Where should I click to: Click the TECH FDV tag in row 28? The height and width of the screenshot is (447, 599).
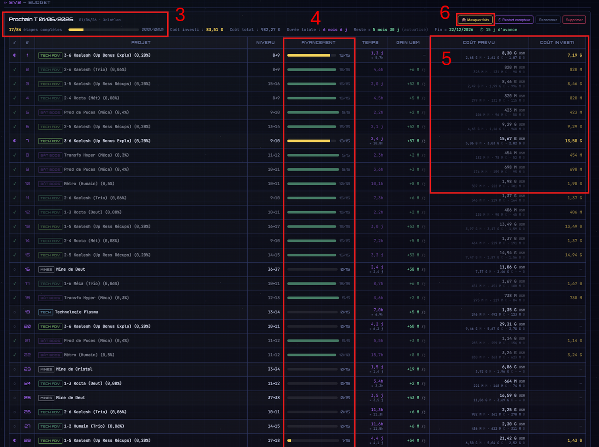point(50,440)
